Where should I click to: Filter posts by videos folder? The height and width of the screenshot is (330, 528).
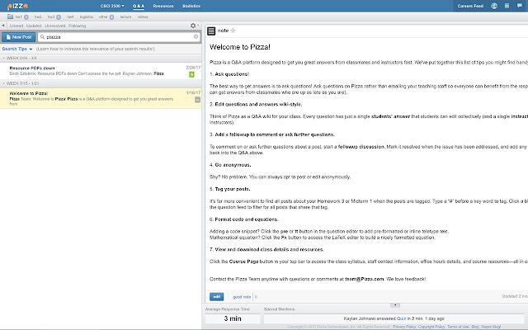click(143, 16)
